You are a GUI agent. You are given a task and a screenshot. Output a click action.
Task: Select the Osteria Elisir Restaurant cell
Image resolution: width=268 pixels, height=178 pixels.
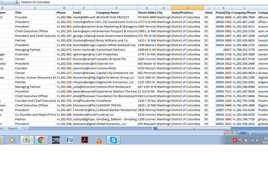pyautogui.click(x=117, y=87)
